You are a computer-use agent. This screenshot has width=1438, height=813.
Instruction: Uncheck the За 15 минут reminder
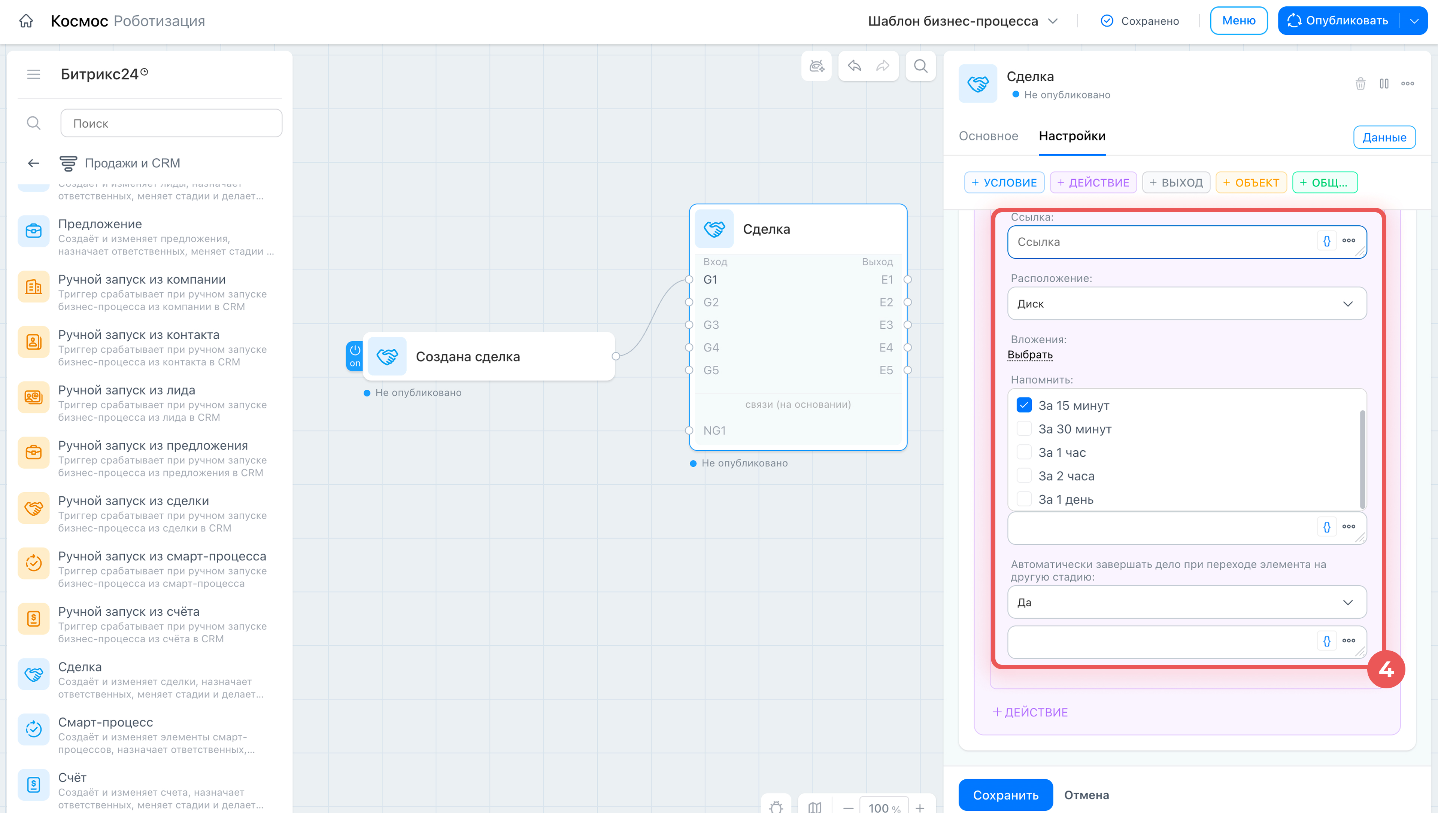pyautogui.click(x=1023, y=405)
